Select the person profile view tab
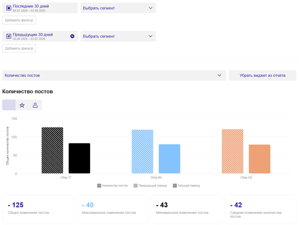Viewport: 299px width, 225px height. coord(35,105)
